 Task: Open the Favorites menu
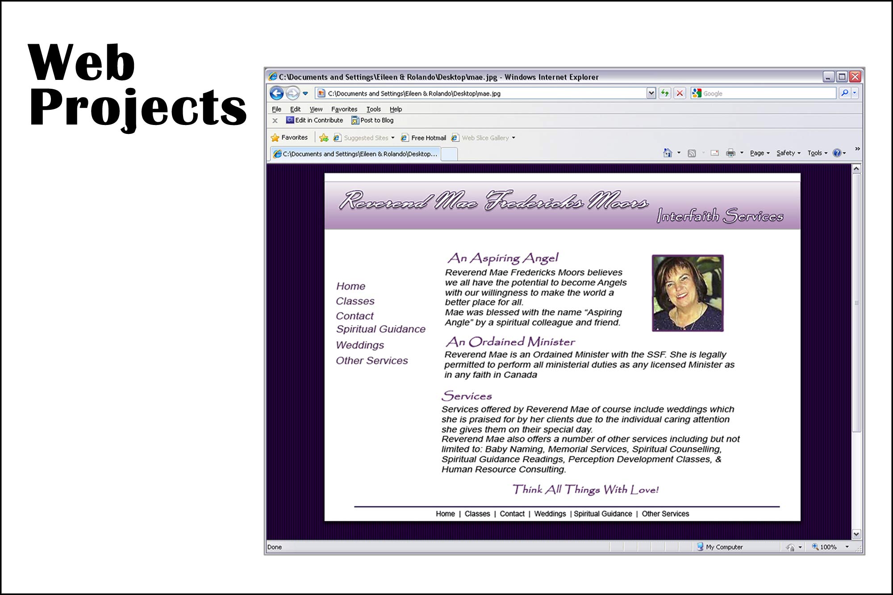[344, 109]
